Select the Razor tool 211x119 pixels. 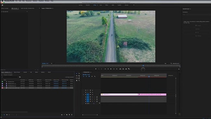coord(79,76)
